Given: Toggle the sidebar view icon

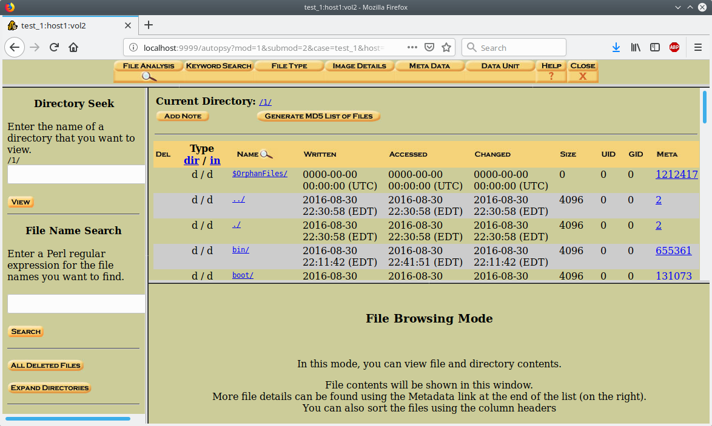Looking at the screenshot, I should pyautogui.click(x=655, y=48).
